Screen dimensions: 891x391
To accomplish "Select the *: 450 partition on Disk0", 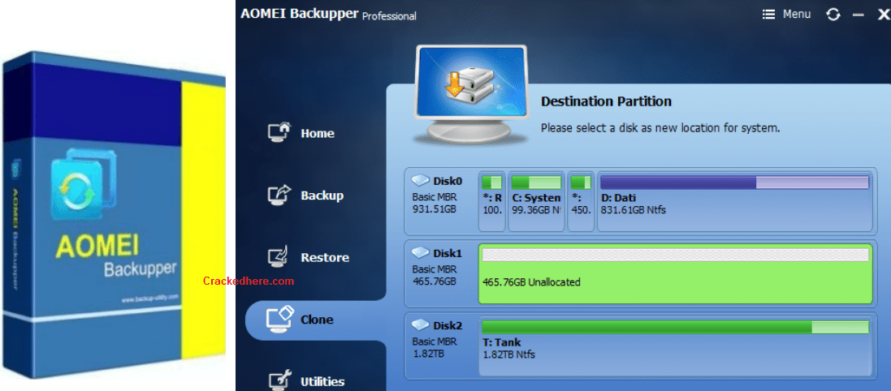I will click(581, 201).
